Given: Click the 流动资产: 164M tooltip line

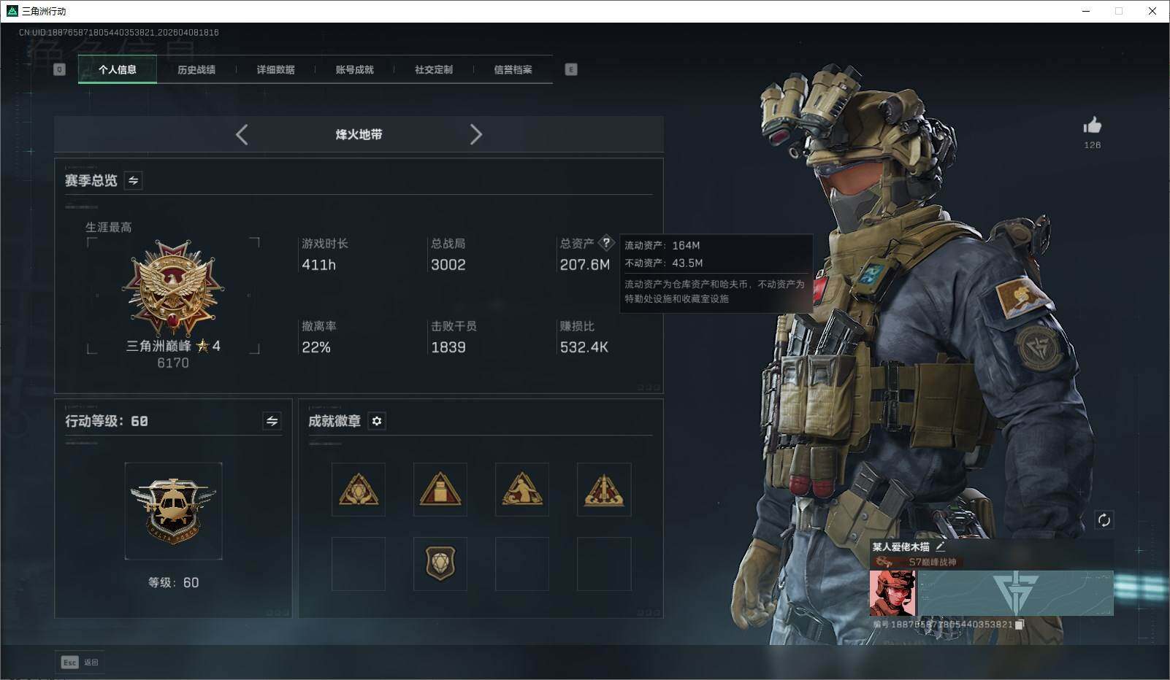Looking at the screenshot, I should pos(662,245).
